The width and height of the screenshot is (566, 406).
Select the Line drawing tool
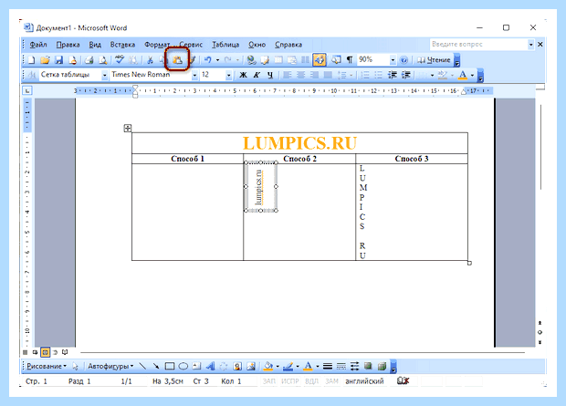[142, 366]
